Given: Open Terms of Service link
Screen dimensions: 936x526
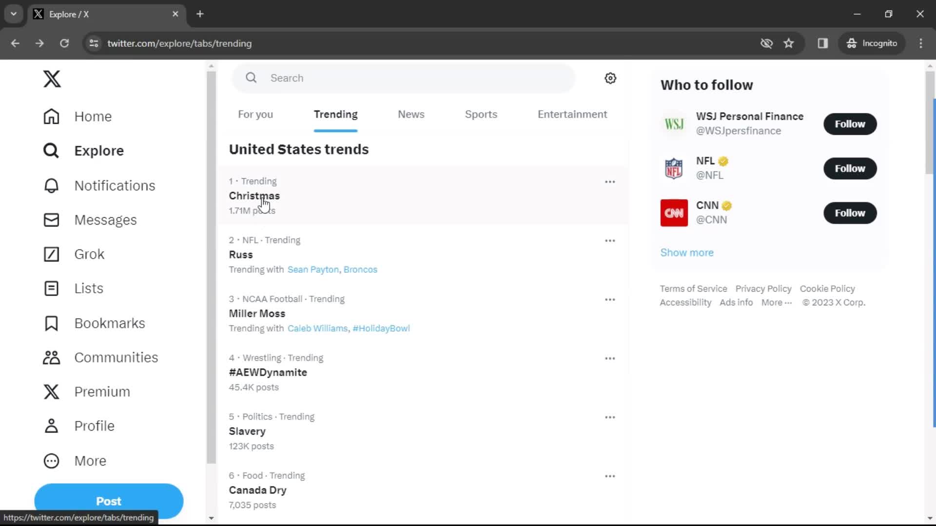Looking at the screenshot, I should tap(693, 289).
